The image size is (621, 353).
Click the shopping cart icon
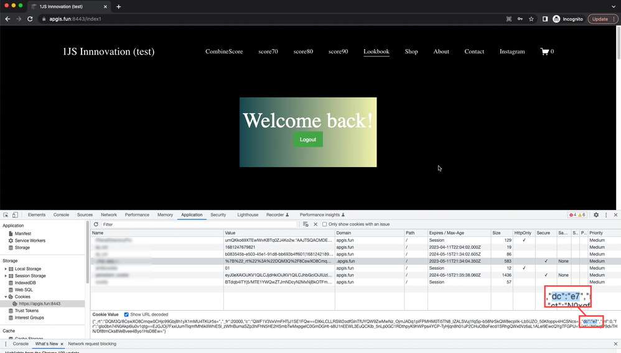click(x=544, y=52)
